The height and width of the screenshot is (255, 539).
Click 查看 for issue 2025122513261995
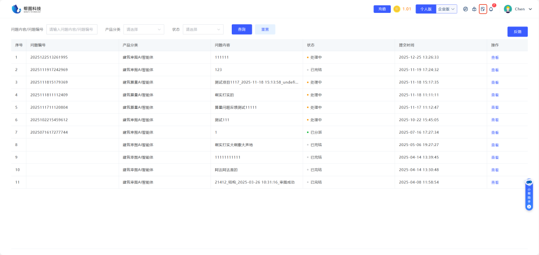pos(495,57)
